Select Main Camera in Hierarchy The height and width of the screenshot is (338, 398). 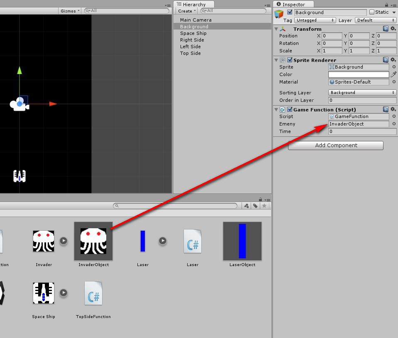point(222,20)
